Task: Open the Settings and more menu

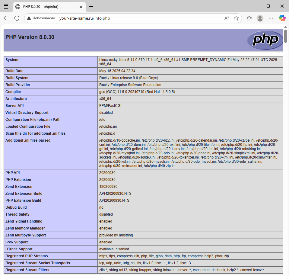Action: [271, 18]
